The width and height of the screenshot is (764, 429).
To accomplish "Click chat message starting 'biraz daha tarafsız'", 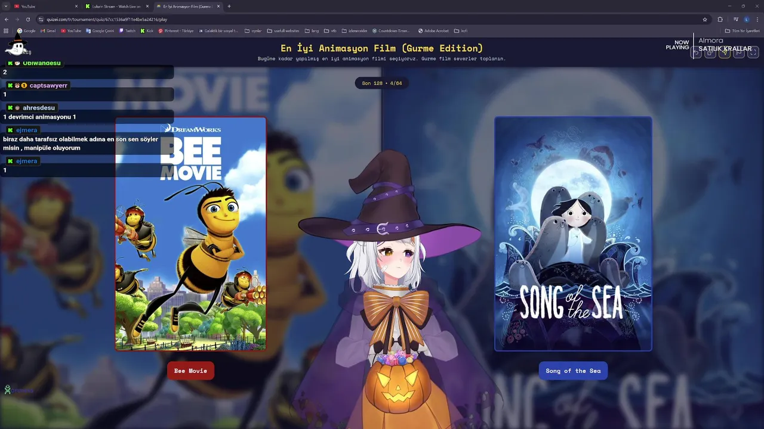I will pos(81,144).
